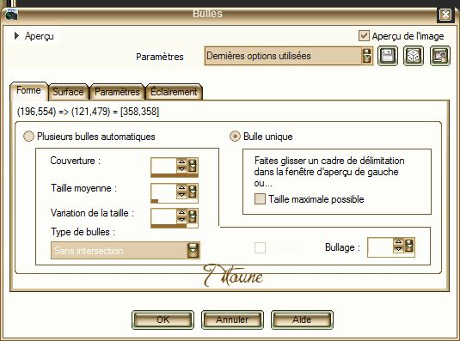460x341 pixels.
Task: Select Plusieurs bulles automatiques radio button
Action: (x=28, y=137)
